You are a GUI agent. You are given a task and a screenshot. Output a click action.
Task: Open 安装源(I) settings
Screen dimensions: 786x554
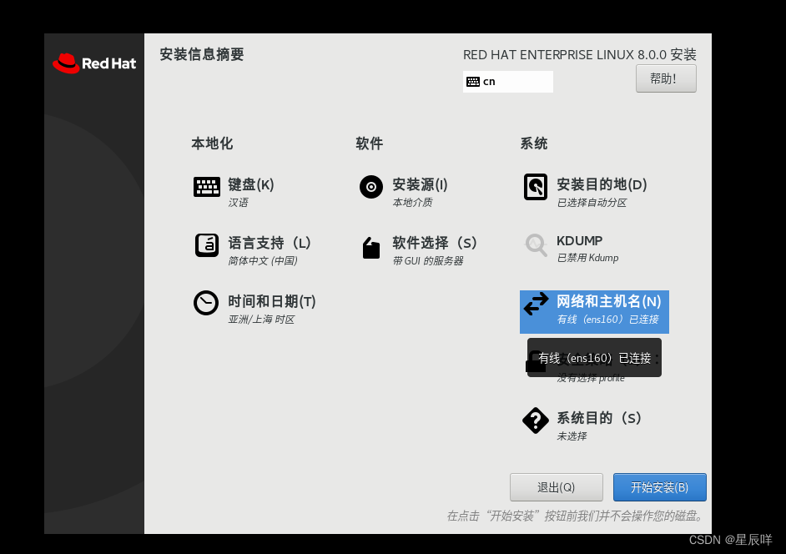[420, 184]
